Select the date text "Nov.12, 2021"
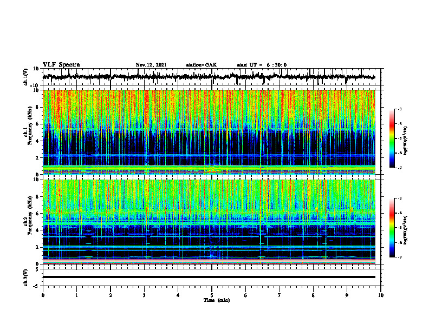 (151, 65)
